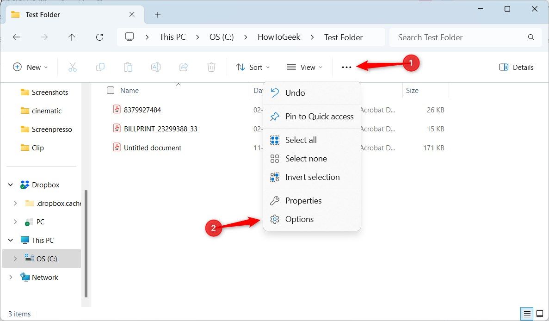Expand the Network tree node
The image size is (549, 321).
pyautogui.click(x=11, y=277)
